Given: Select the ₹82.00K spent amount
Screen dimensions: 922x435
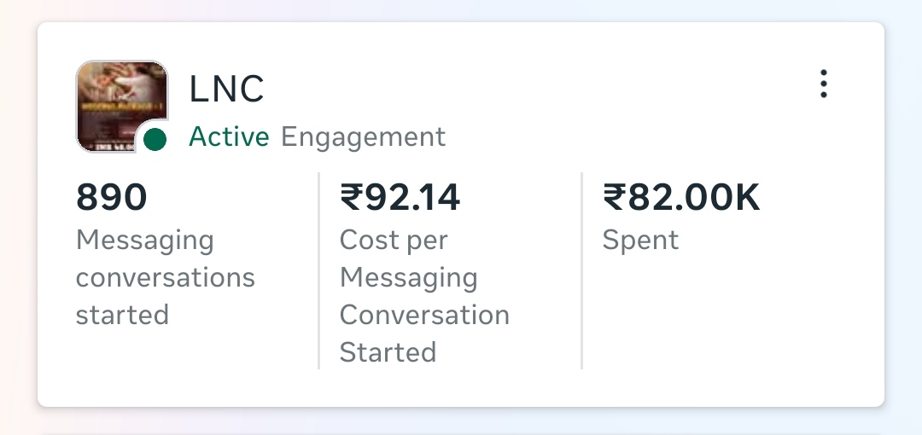Looking at the screenshot, I should [681, 197].
